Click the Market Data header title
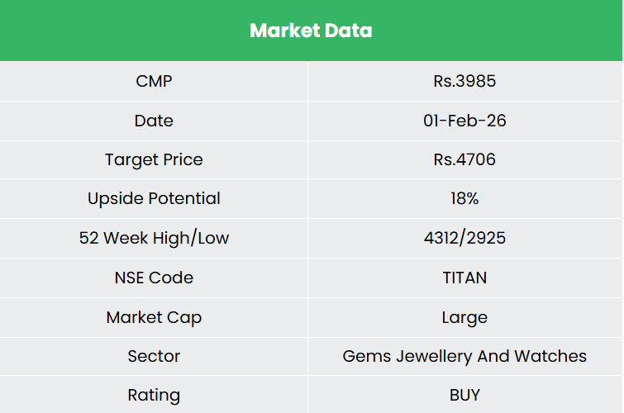 pos(311,31)
